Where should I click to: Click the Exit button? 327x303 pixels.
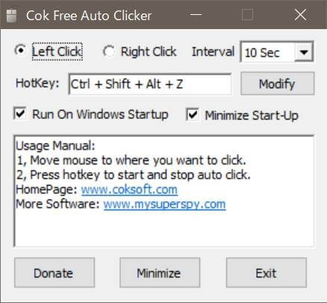267,272
